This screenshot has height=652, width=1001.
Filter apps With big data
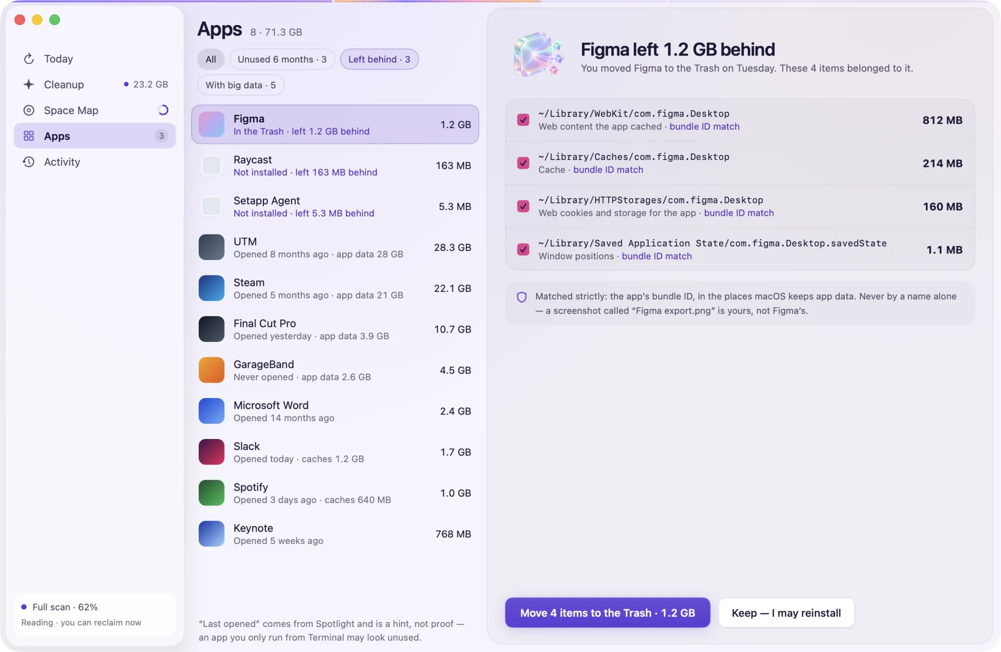[x=241, y=85]
